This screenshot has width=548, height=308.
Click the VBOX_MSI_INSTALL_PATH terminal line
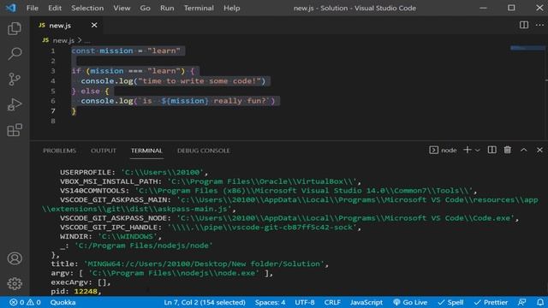click(211, 181)
